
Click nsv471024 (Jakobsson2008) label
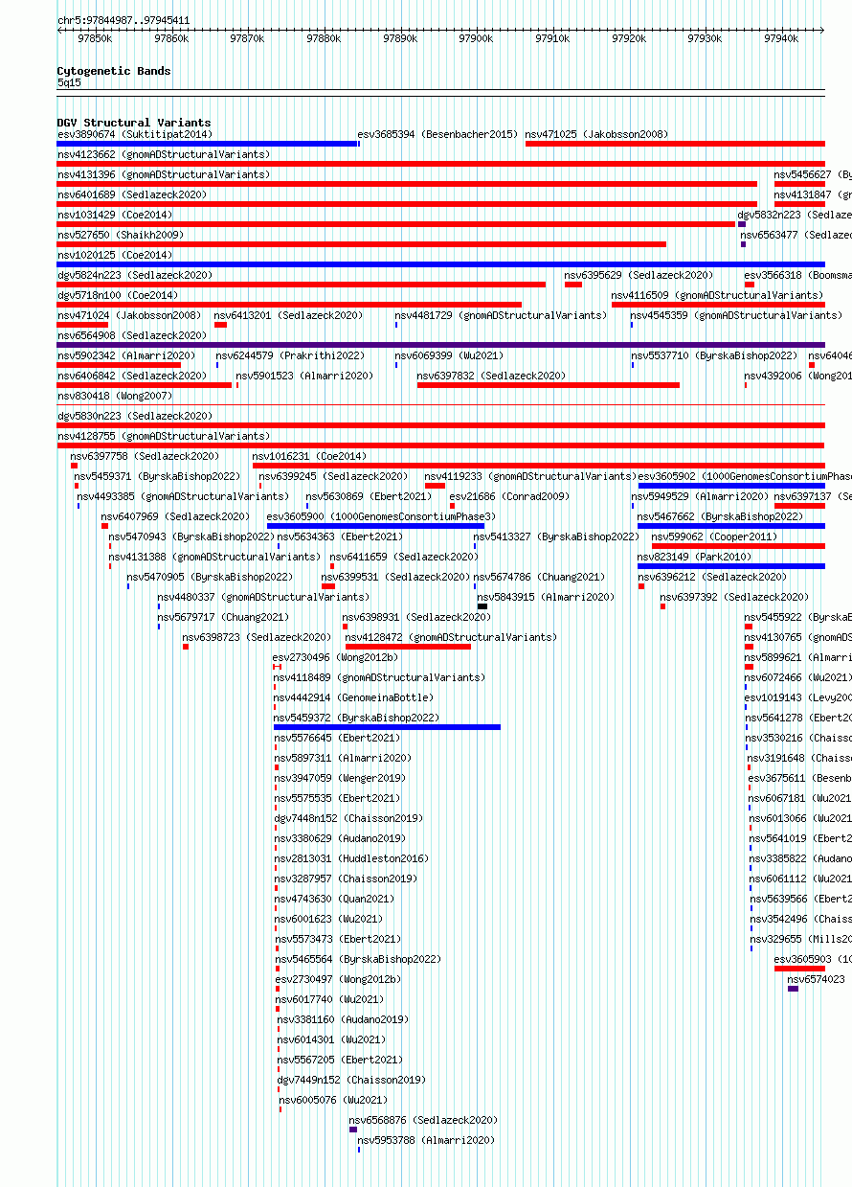(x=128, y=315)
